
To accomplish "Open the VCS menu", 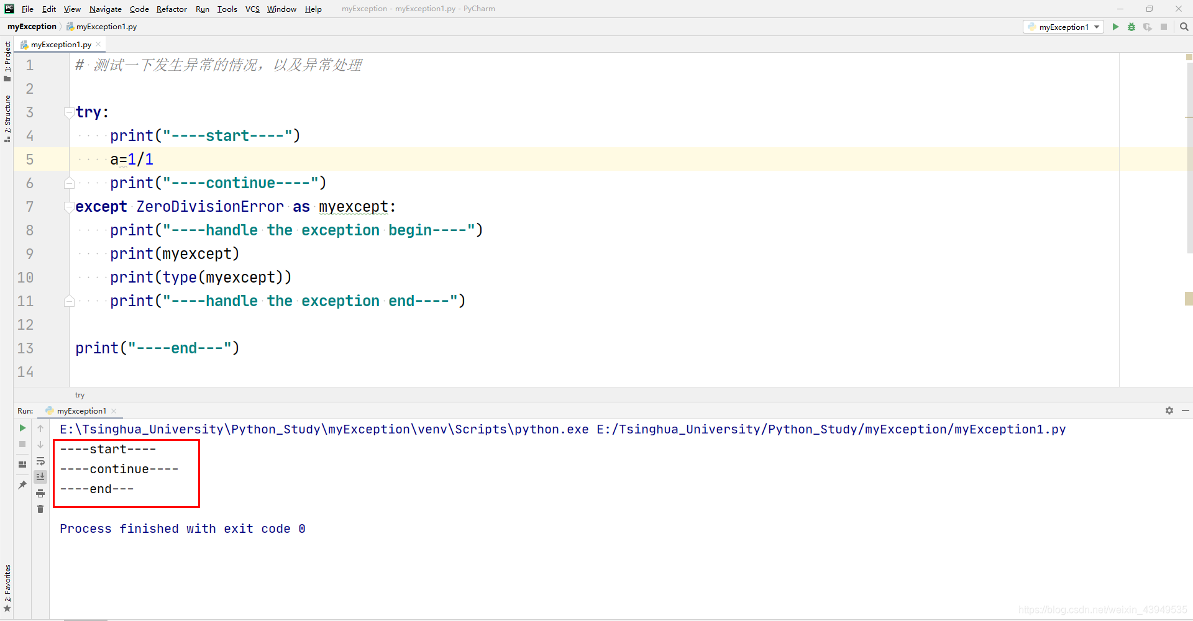I will click(x=252, y=9).
